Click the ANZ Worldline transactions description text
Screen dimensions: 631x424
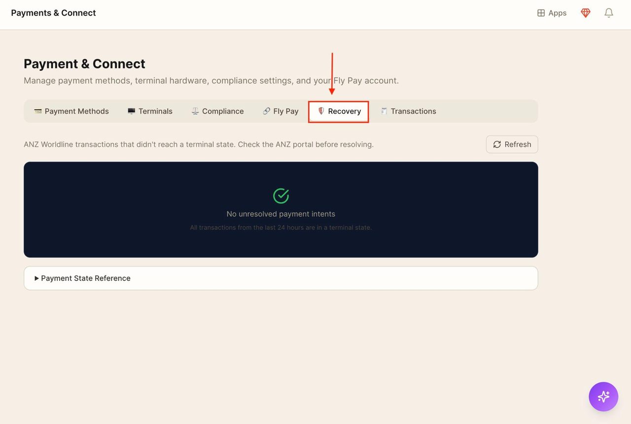[199, 145]
